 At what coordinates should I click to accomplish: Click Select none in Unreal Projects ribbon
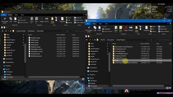point(162,29)
